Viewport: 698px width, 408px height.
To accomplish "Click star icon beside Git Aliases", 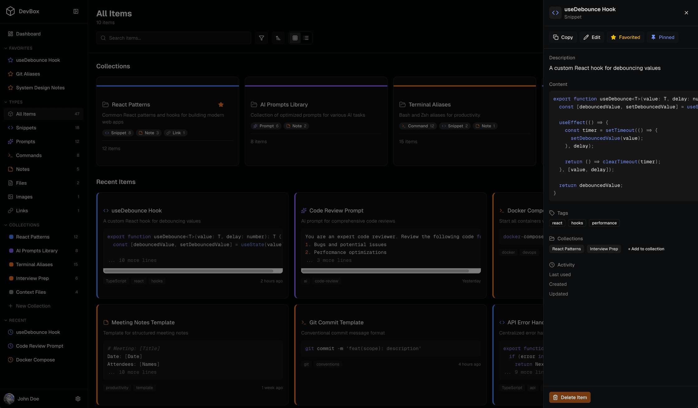I will [11, 74].
